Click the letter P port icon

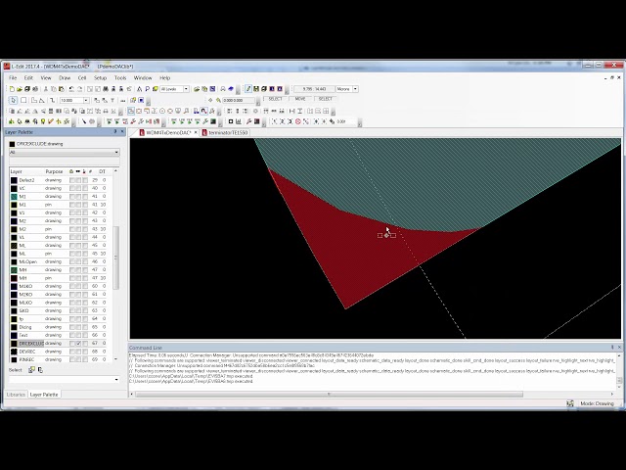point(148,89)
